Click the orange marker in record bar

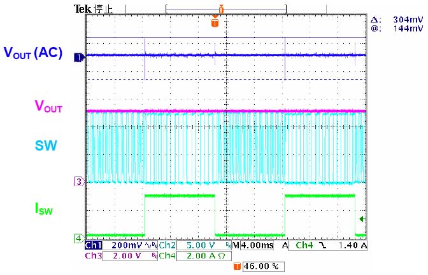pyautogui.click(x=221, y=10)
